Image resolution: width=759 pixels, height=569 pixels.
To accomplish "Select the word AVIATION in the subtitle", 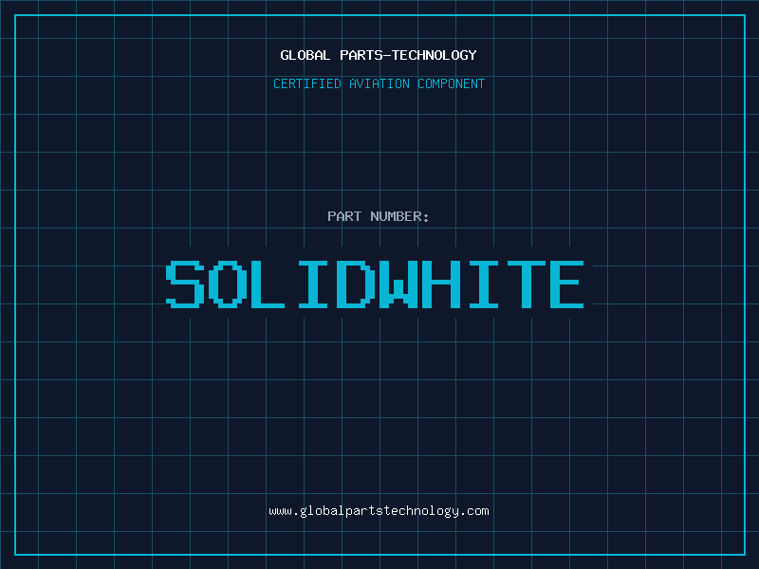I will click(x=379, y=83).
